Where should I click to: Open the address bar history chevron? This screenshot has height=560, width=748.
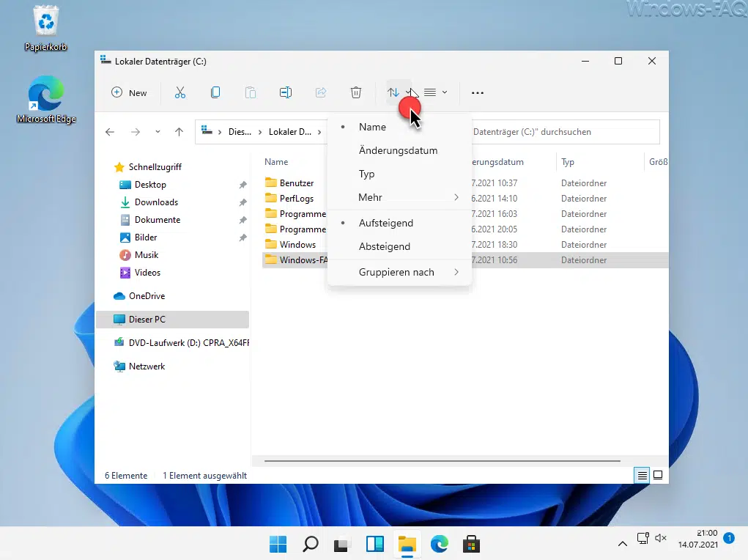tap(157, 131)
